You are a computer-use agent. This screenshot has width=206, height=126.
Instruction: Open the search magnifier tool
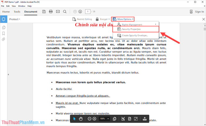click(x=64, y=12)
